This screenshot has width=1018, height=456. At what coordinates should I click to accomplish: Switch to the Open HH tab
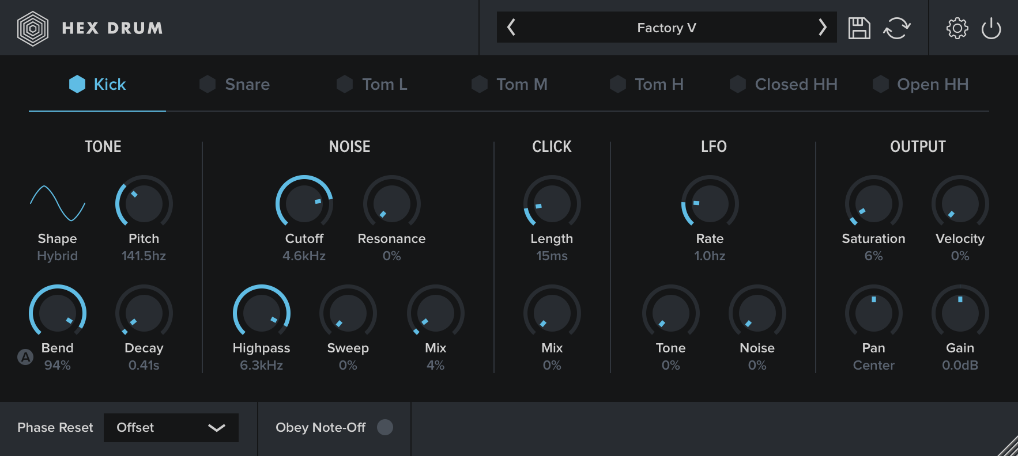(x=932, y=84)
